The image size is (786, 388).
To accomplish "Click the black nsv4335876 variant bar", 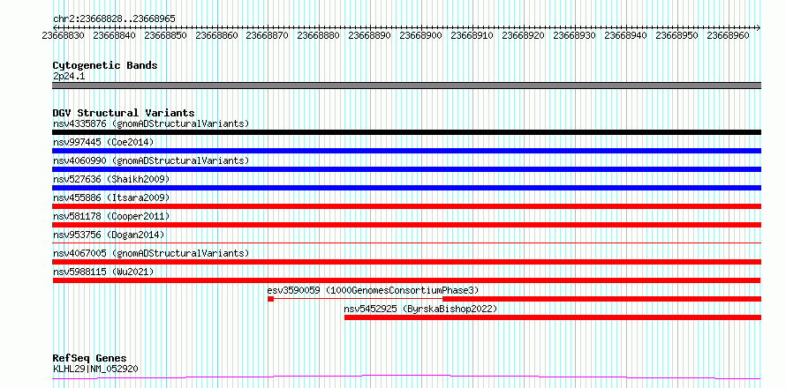I will (406, 132).
